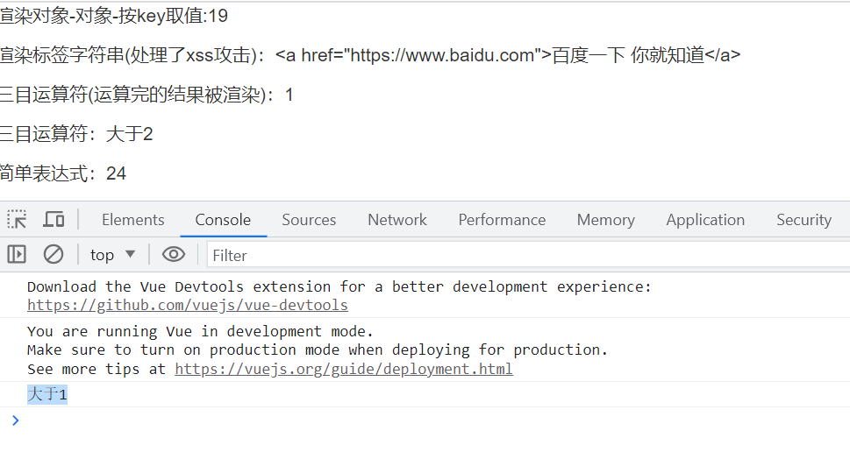Open the vue-devtools GitHub link
The width and height of the screenshot is (850, 452).
188,305
